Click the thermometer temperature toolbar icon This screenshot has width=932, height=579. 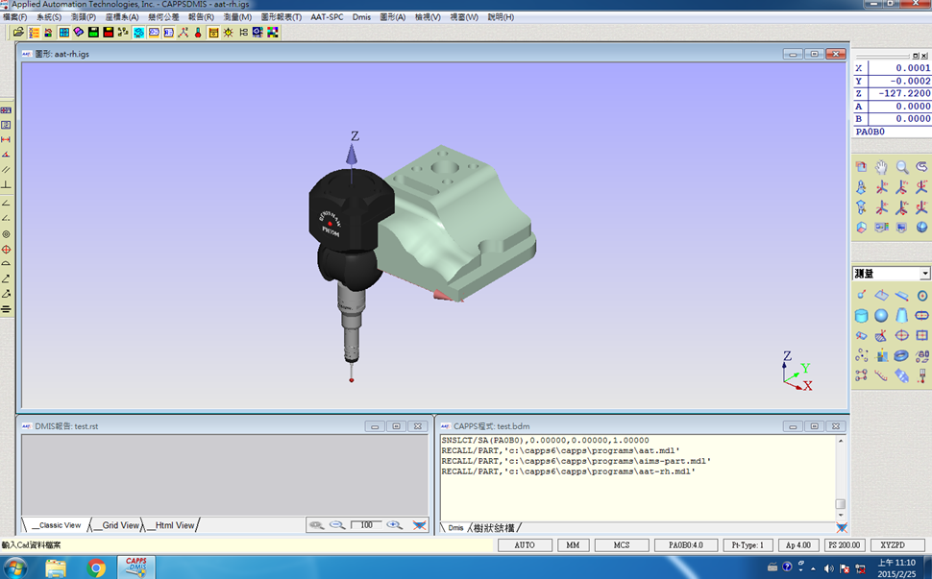coord(198,32)
